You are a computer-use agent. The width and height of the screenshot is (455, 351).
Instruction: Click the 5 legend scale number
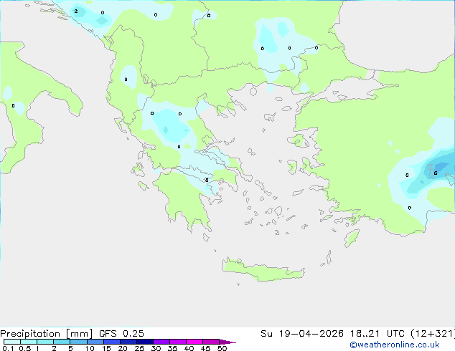(x=70, y=348)
